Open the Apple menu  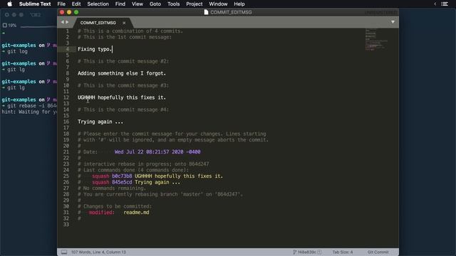click(9, 4)
